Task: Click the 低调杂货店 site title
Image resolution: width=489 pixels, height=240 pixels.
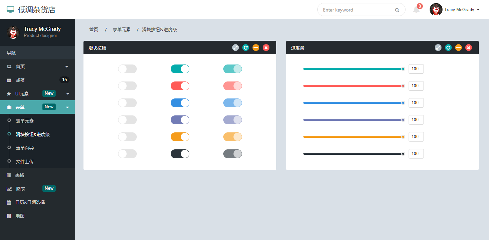Action: [x=37, y=10]
